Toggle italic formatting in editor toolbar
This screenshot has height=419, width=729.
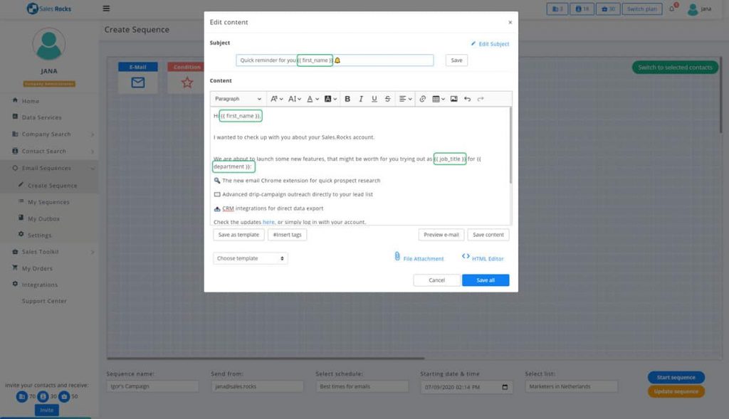(x=361, y=99)
